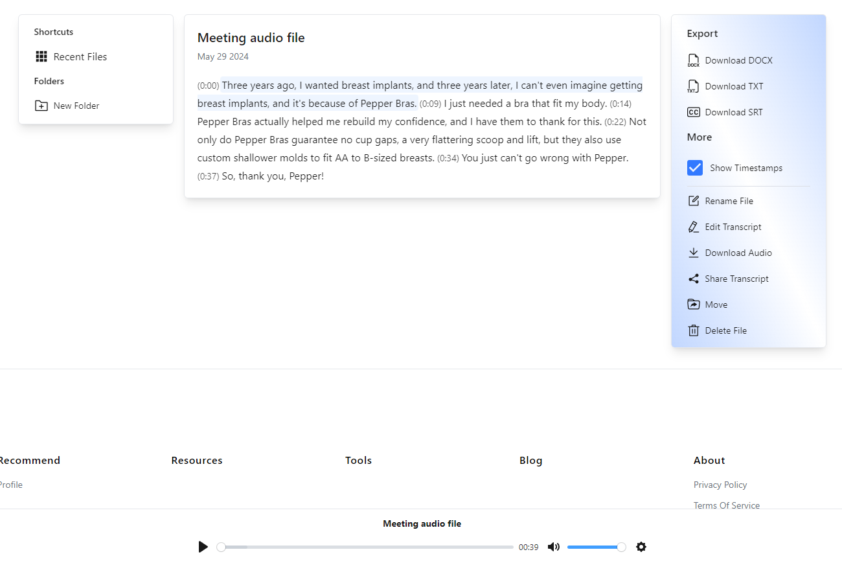Click the Tools footer heading
842x563 pixels.
(359, 461)
